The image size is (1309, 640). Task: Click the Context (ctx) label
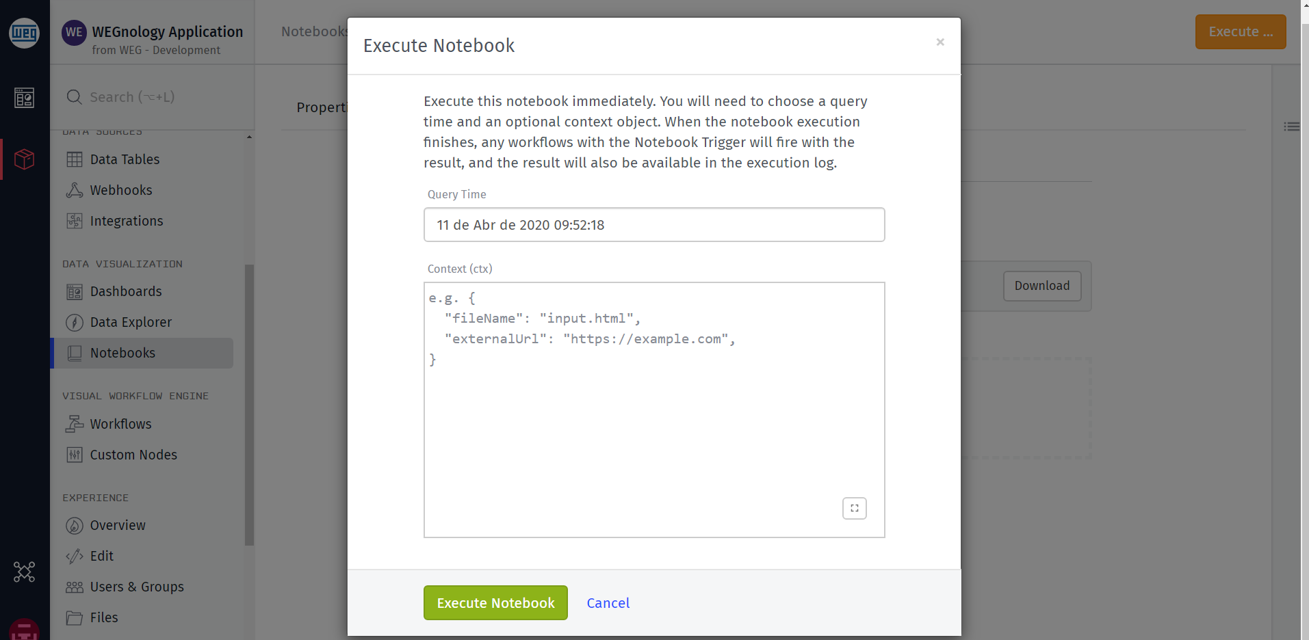[x=460, y=269]
